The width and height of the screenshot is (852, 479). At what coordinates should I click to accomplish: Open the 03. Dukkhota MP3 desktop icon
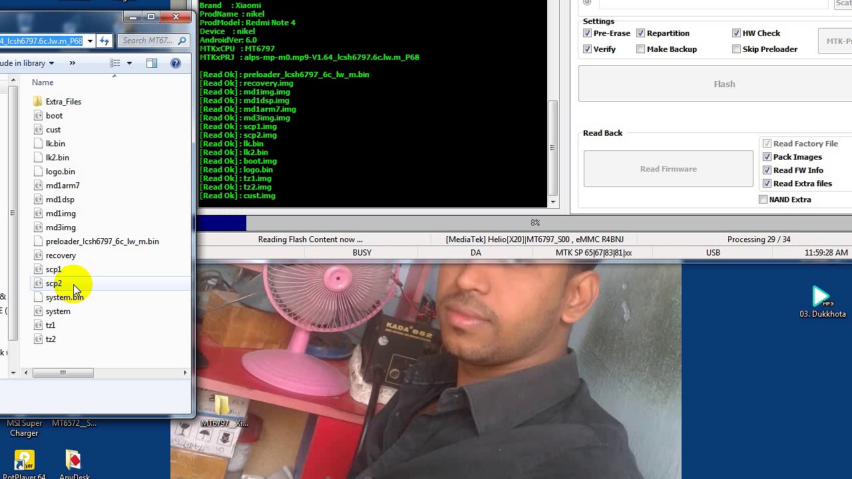(x=823, y=303)
